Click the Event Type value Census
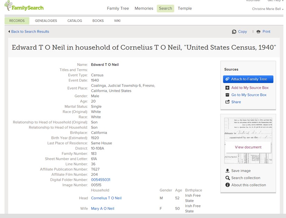The image size is (286, 218). 97,75
